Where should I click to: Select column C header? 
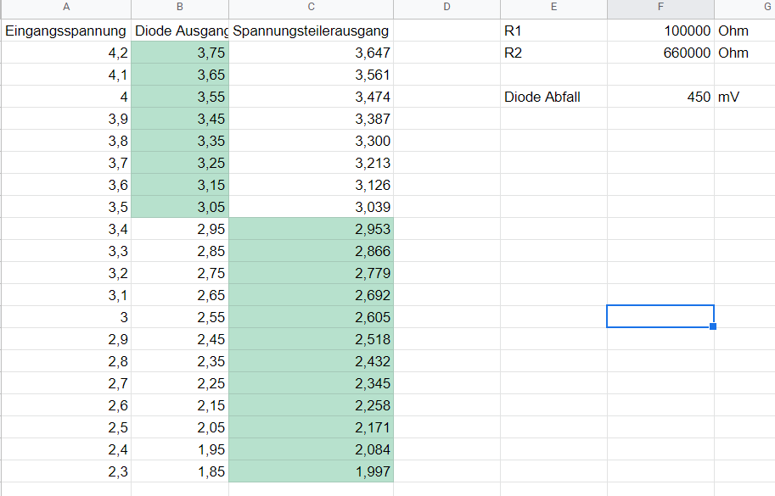pyautogui.click(x=311, y=7)
